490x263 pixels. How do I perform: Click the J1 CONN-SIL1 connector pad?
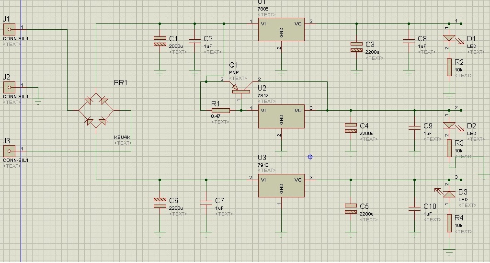click(10, 29)
